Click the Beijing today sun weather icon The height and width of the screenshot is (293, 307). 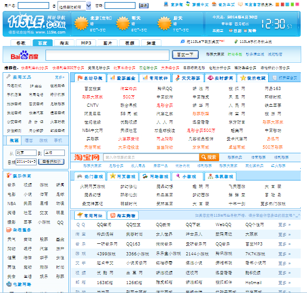point(81,24)
